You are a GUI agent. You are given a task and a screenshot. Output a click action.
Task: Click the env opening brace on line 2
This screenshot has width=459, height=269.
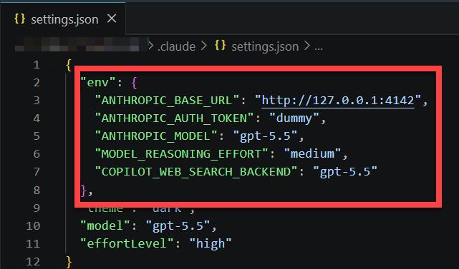point(135,83)
